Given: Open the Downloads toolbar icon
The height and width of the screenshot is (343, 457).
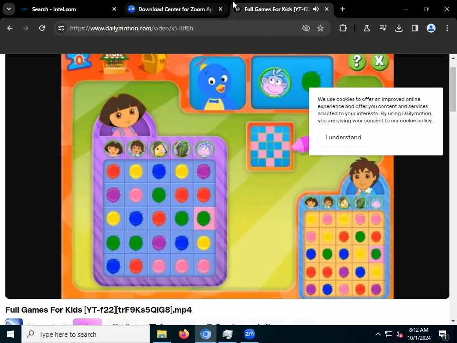Looking at the screenshot, I should pos(399,28).
